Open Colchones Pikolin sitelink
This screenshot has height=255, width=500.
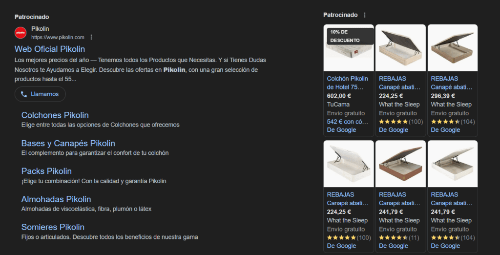click(55, 115)
